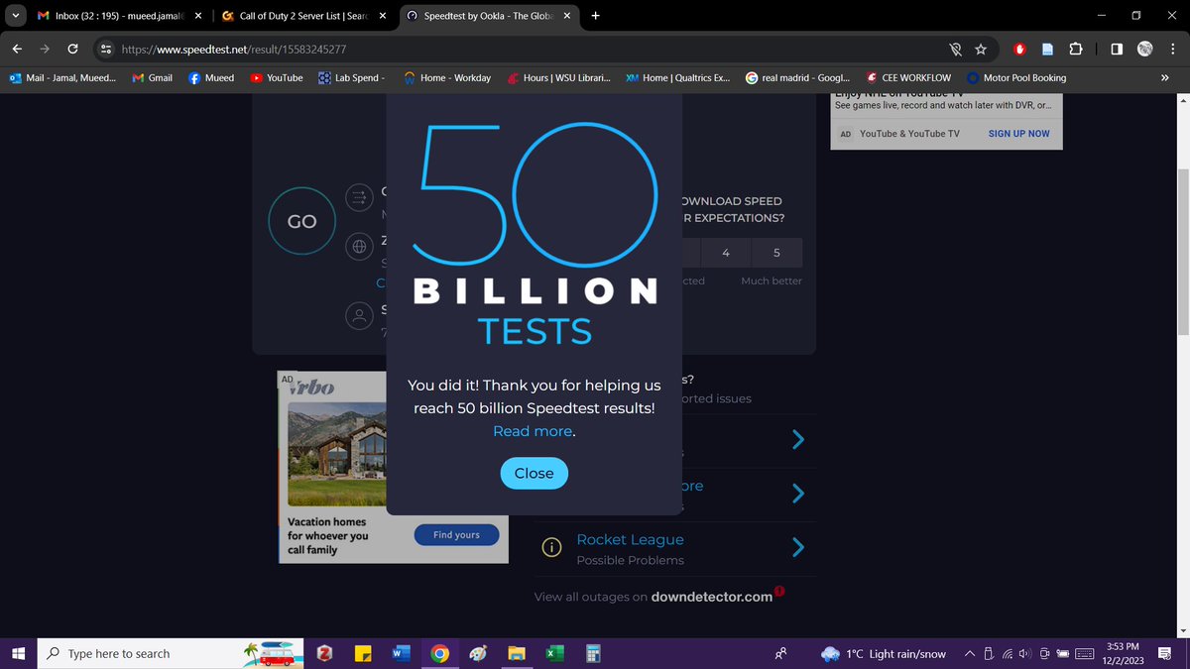Click the browser address bar
The image size is (1190, 669).
pos(297,49)
